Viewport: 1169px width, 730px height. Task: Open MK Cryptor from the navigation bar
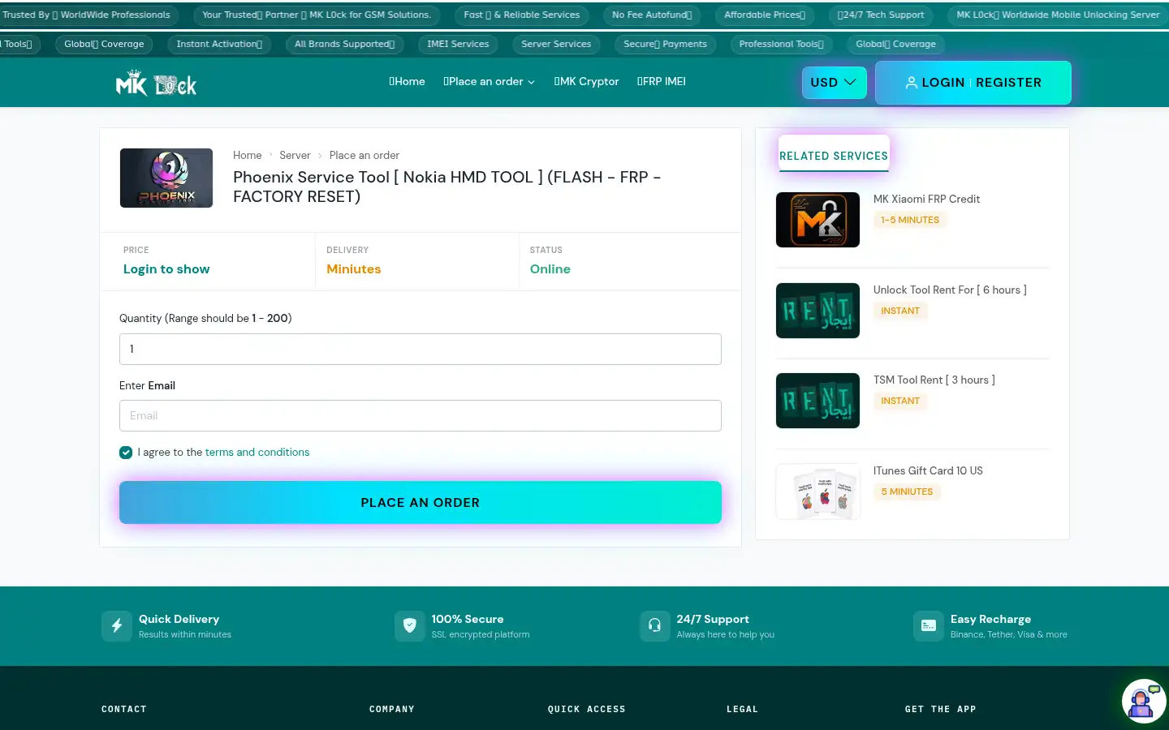point(586,82)
